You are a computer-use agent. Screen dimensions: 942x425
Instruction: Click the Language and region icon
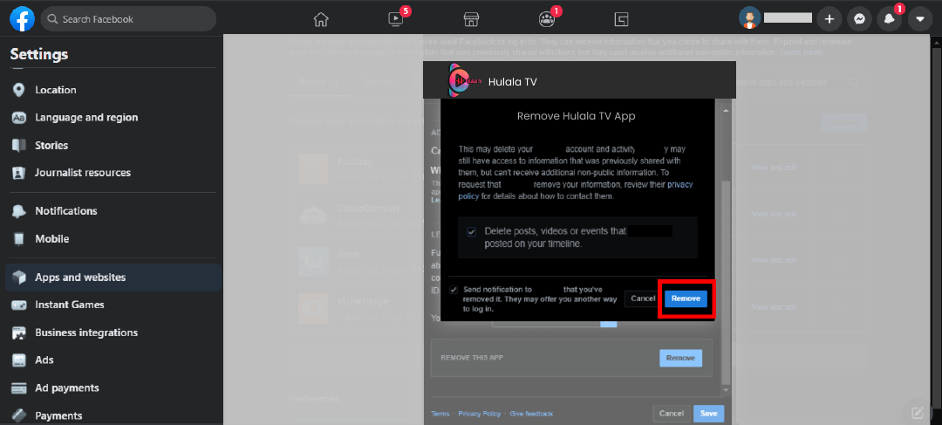click(19, 118)
